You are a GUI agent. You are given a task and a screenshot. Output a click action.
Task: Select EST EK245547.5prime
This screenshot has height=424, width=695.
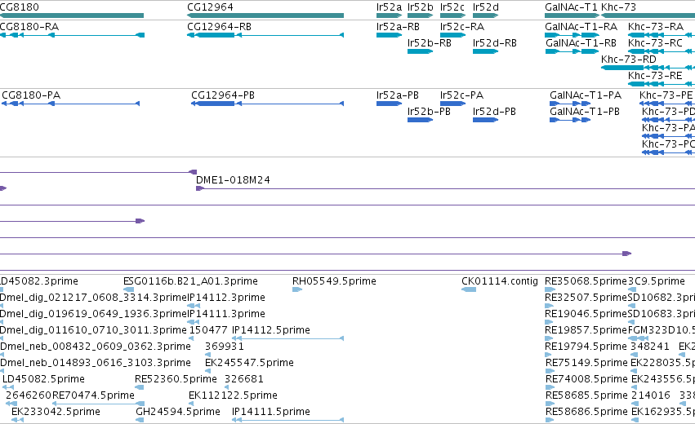pos(208,371)
